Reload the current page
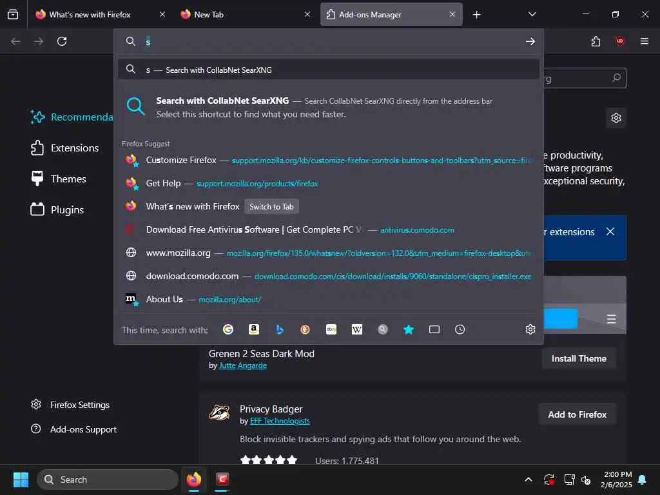The height and width of the screenshot is (495, 660). pos(62,41)
